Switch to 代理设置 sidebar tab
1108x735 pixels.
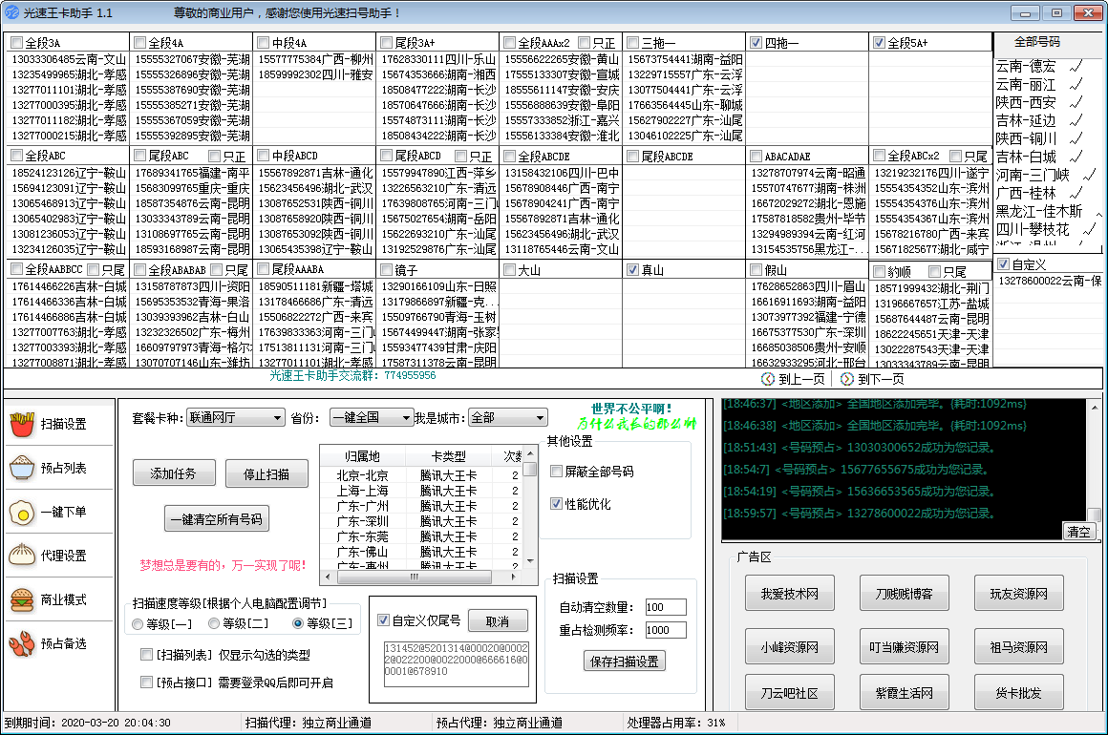click(59, 556)
